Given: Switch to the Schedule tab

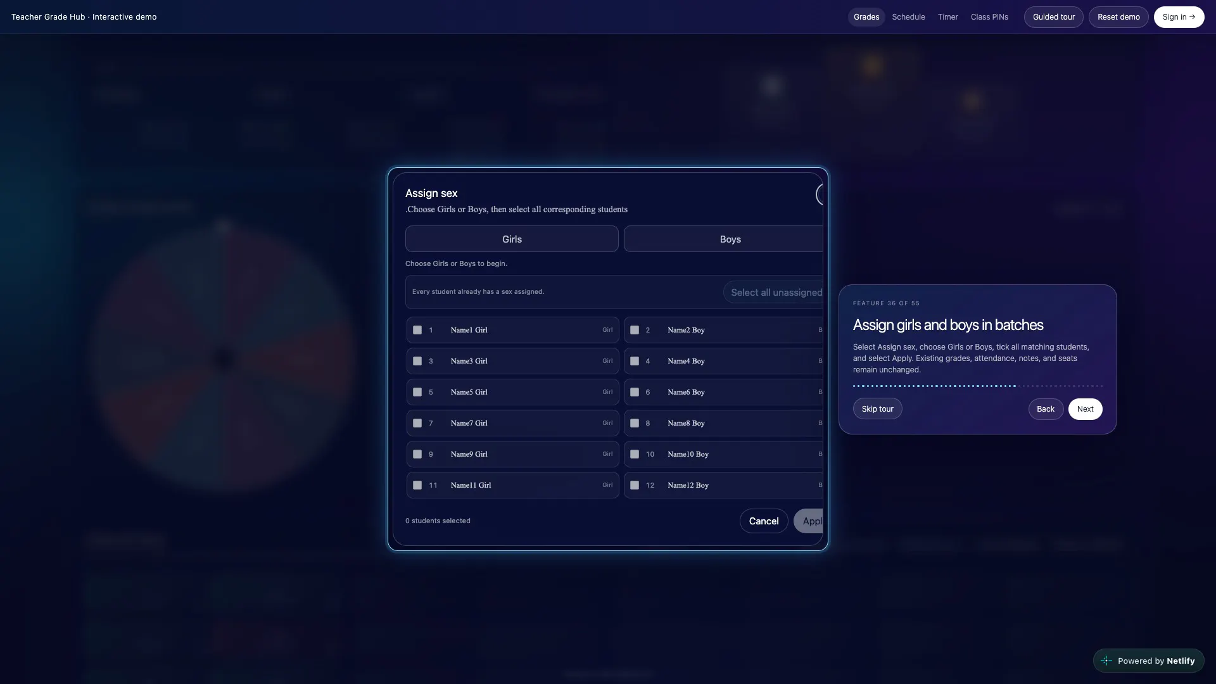Looking at the screenshot, I should click(908, 17).
